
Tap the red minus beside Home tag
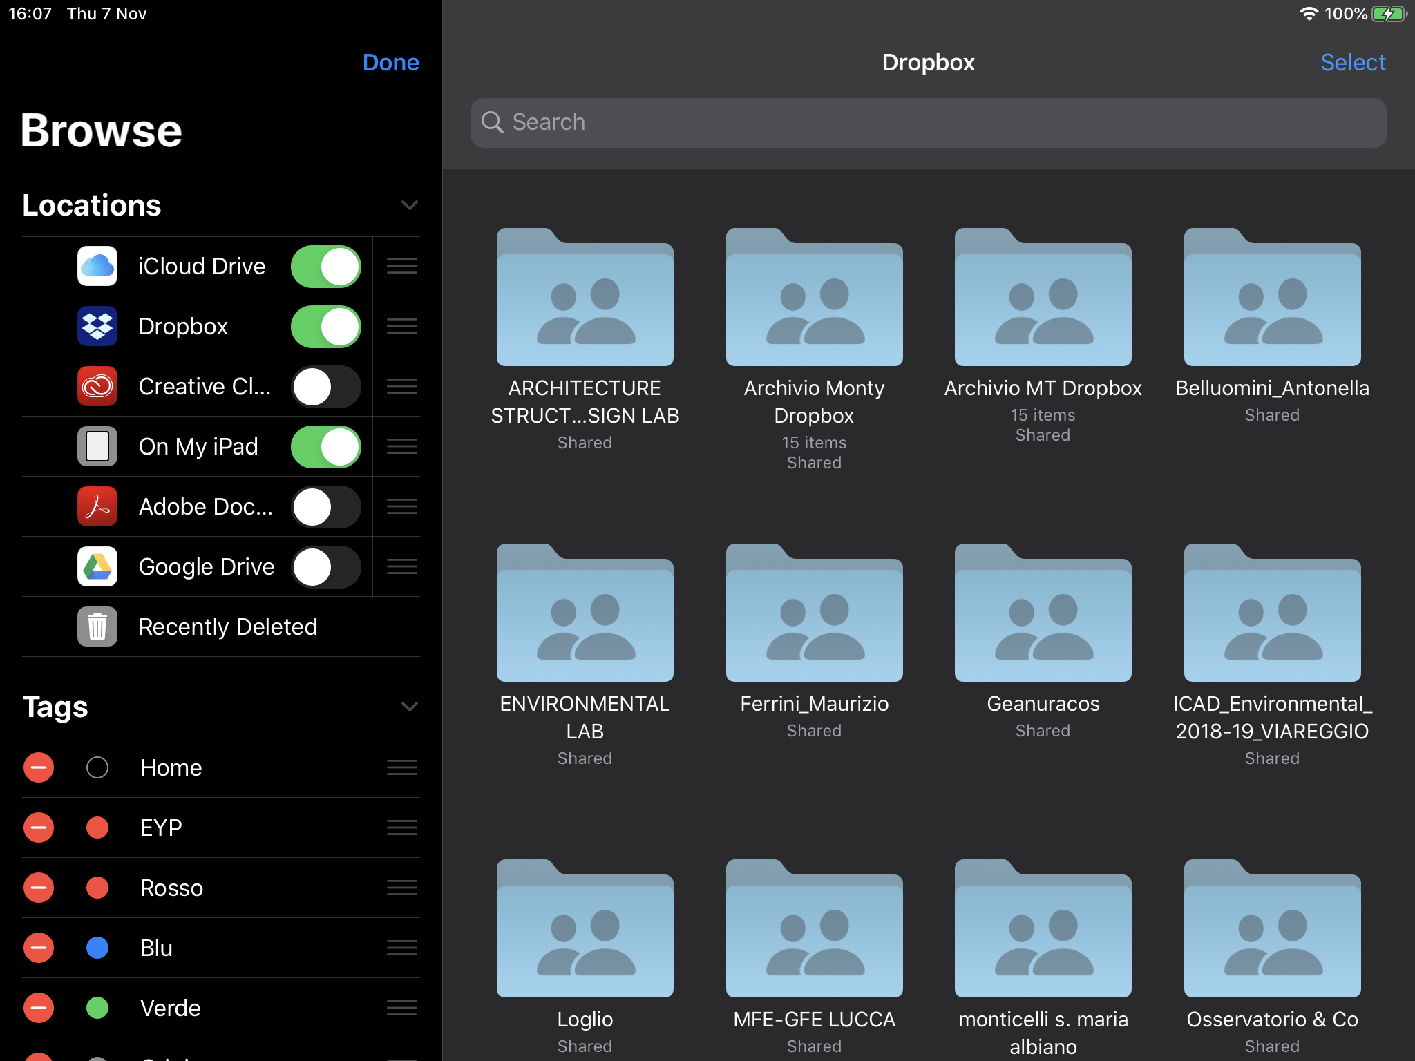(39, 767)
